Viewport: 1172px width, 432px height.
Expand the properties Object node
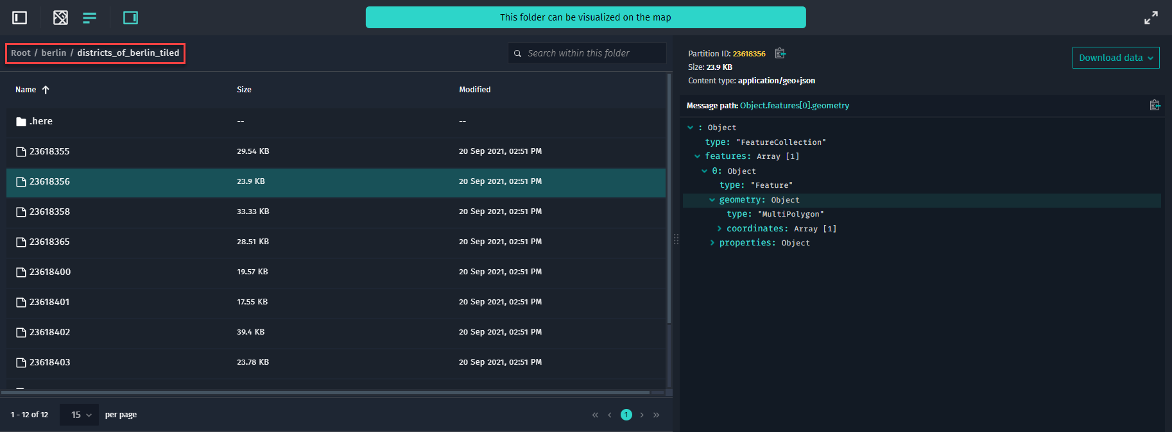[712, 243]
